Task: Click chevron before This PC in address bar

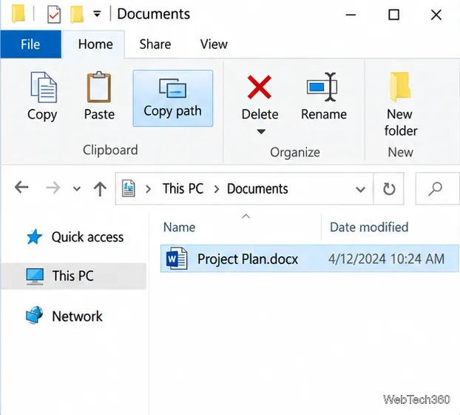Action: coord(149,189)
